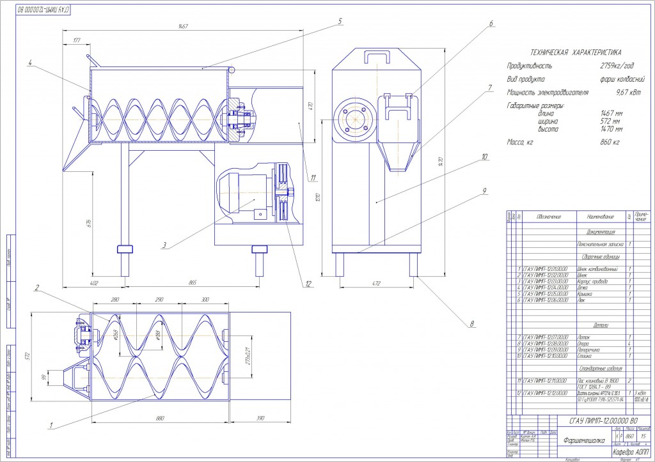Click the "ø268" diameter dimension
The width and height of the screenshot is (655, 462).
tap(115, 335)
